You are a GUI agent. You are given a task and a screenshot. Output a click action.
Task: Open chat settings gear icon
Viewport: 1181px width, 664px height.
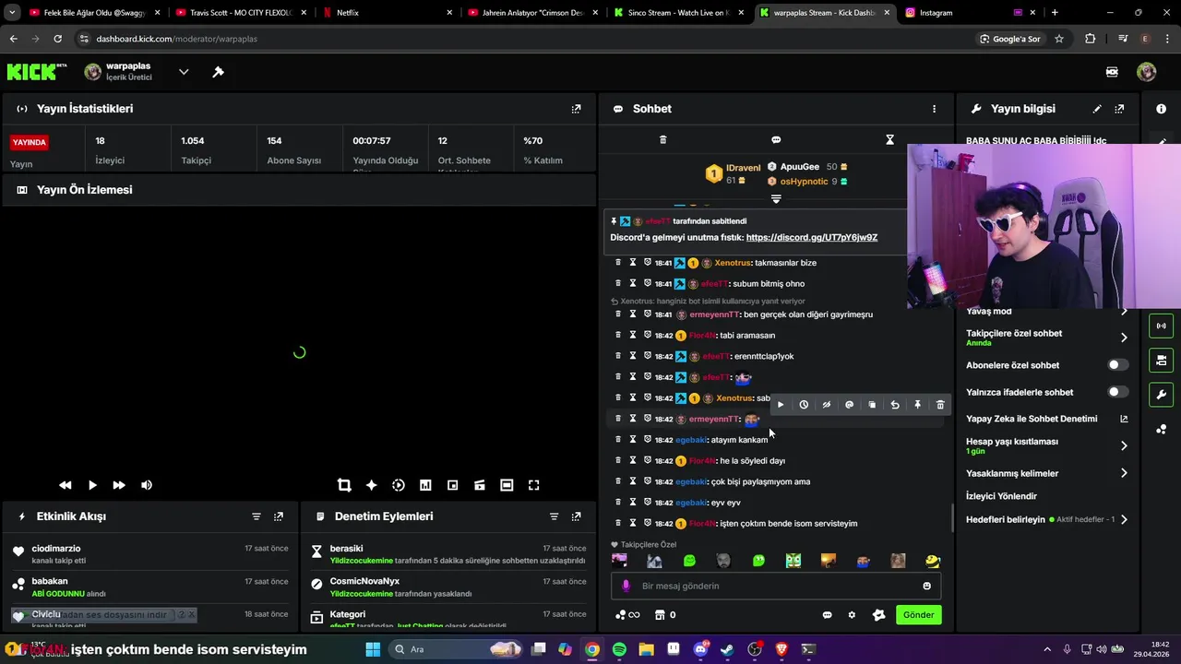click(852, 615)
